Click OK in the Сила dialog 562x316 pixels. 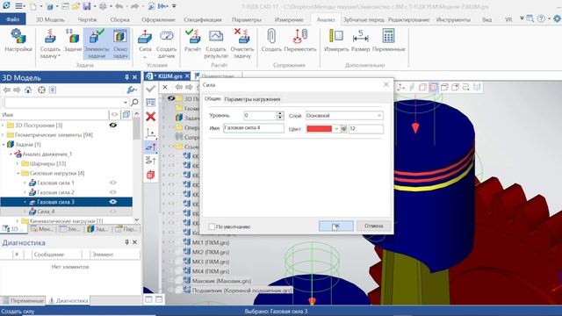pyautogui.click(x=335, y=226)
